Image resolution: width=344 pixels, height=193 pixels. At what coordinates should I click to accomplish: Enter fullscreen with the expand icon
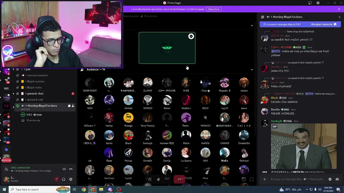coord(252,179)
